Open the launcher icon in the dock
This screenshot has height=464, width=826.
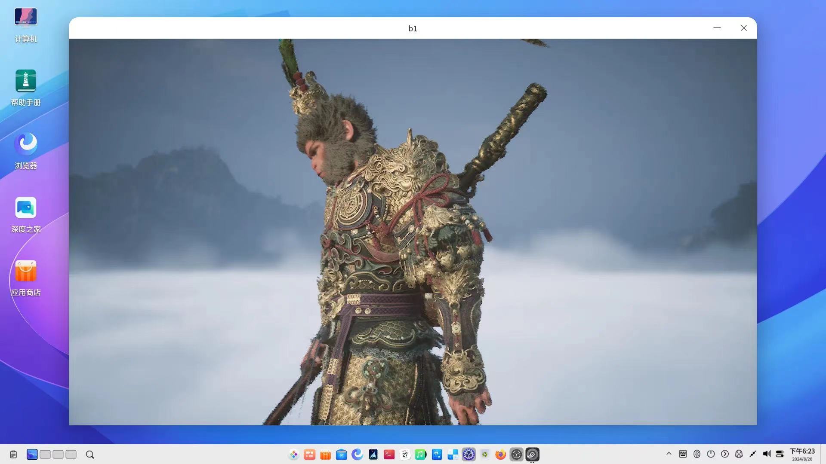point(294,455)
